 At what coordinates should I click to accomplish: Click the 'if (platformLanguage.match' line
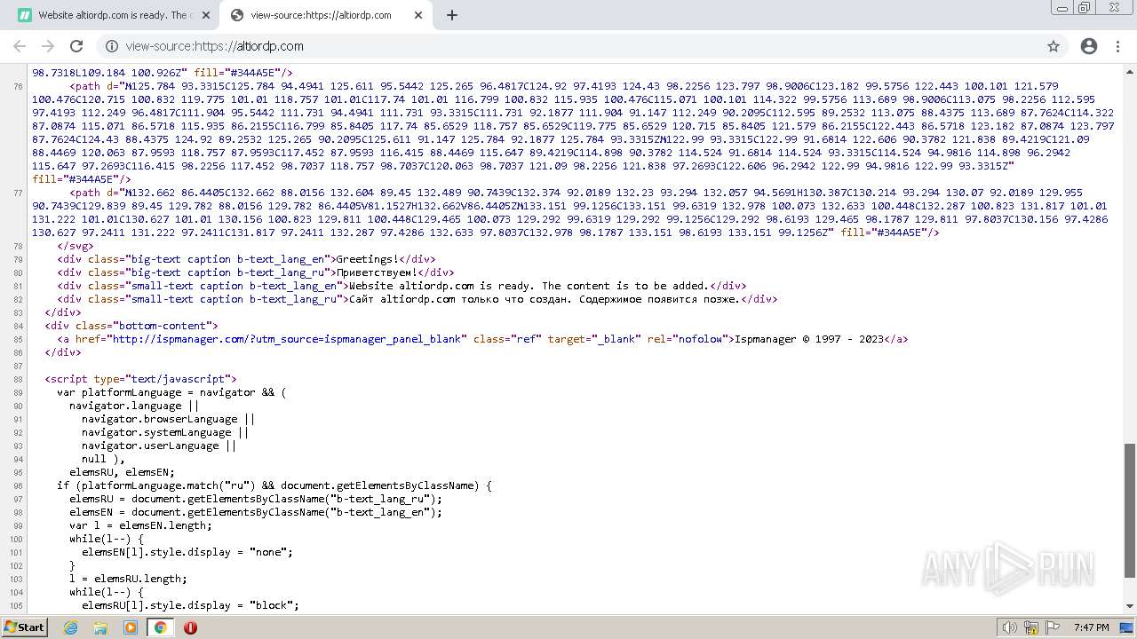pyautogui.click(x=274, y=485)
